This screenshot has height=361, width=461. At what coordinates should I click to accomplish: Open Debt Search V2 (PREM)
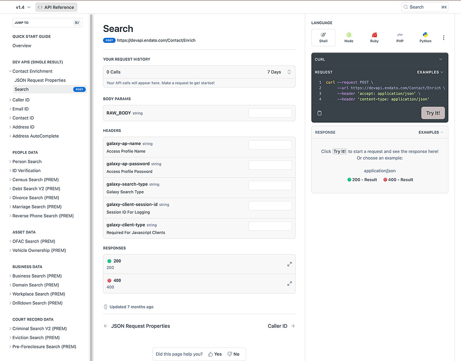(x=36, y=189)
